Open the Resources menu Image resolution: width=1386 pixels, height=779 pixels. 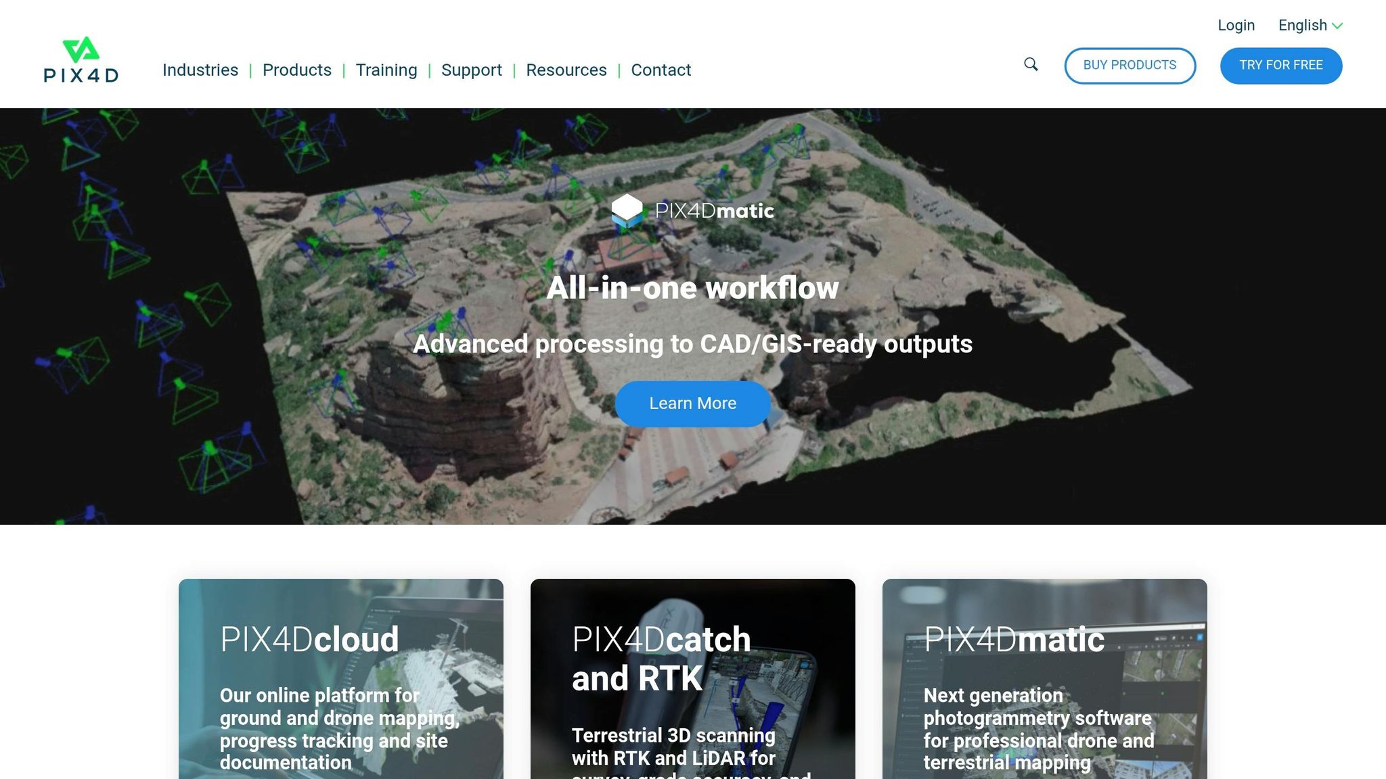pyautogui.click(x=566, y=70)
